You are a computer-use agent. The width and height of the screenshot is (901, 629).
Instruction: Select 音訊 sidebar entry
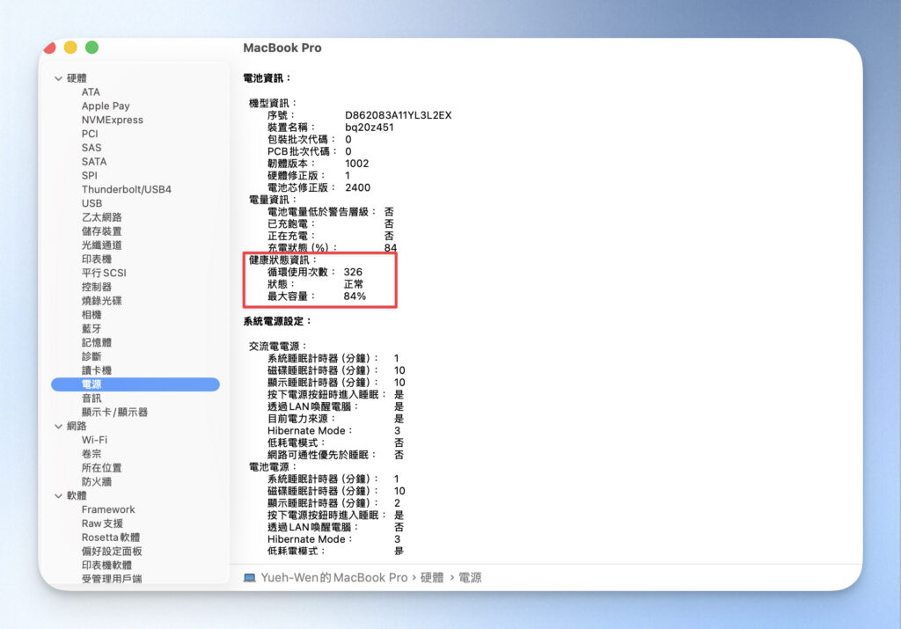[x=92, y=399]
